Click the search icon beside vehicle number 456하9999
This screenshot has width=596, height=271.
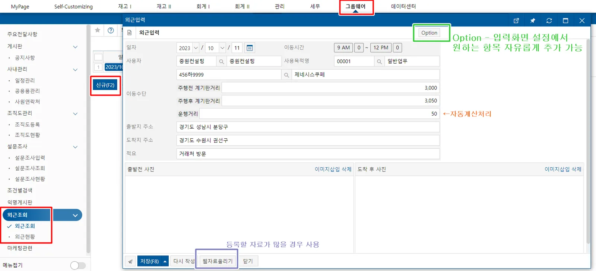(x=286, y=75)
